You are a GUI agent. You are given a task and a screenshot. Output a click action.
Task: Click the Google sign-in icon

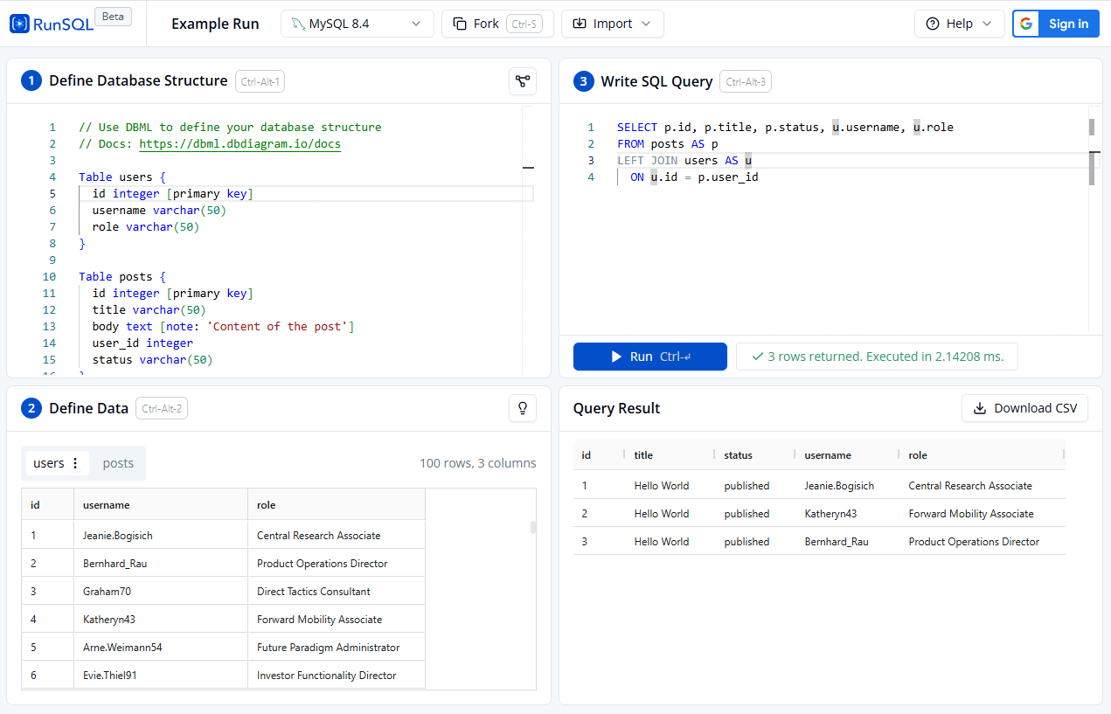1026,24
